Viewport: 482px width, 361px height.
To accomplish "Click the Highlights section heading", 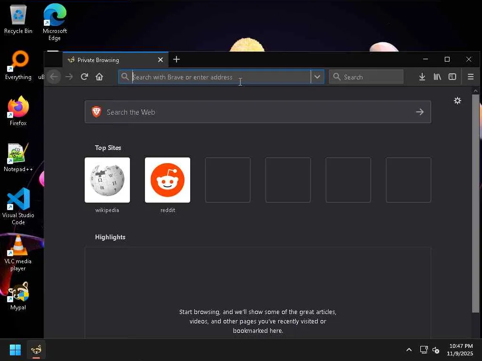I will [x=110, y=237].
